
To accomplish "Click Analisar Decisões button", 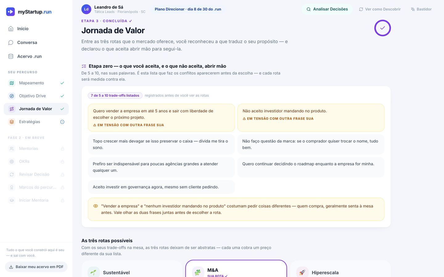I will pos(327,9).
